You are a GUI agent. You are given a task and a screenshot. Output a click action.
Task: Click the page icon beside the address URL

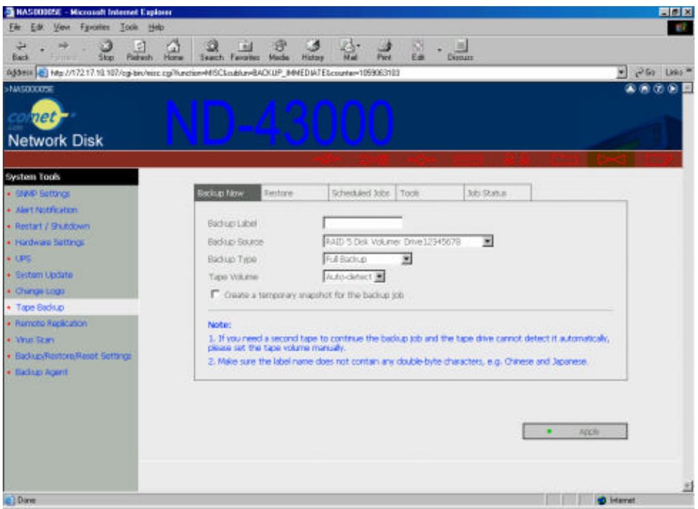[x=43, y=72]
